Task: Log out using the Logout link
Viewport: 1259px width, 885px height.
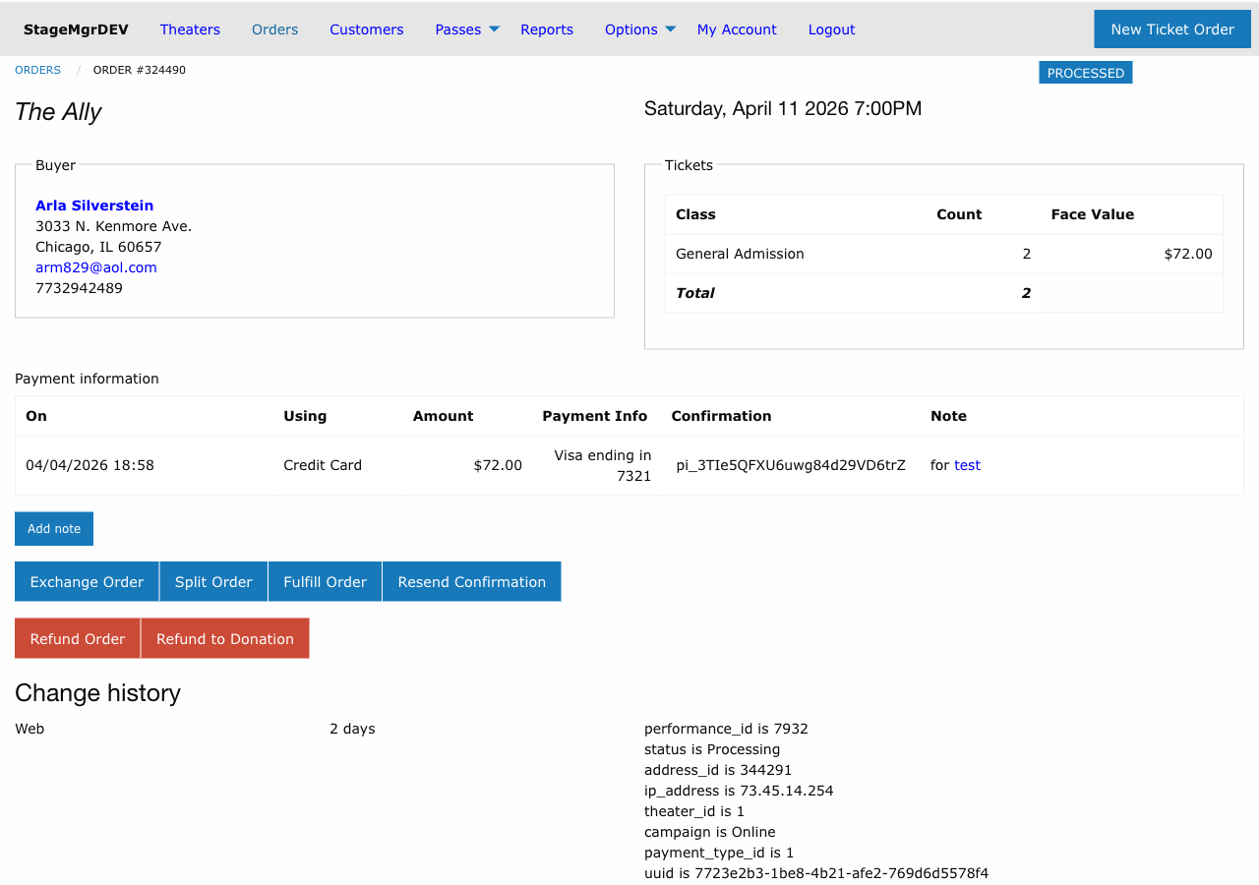Action: [x=831, y=29]
